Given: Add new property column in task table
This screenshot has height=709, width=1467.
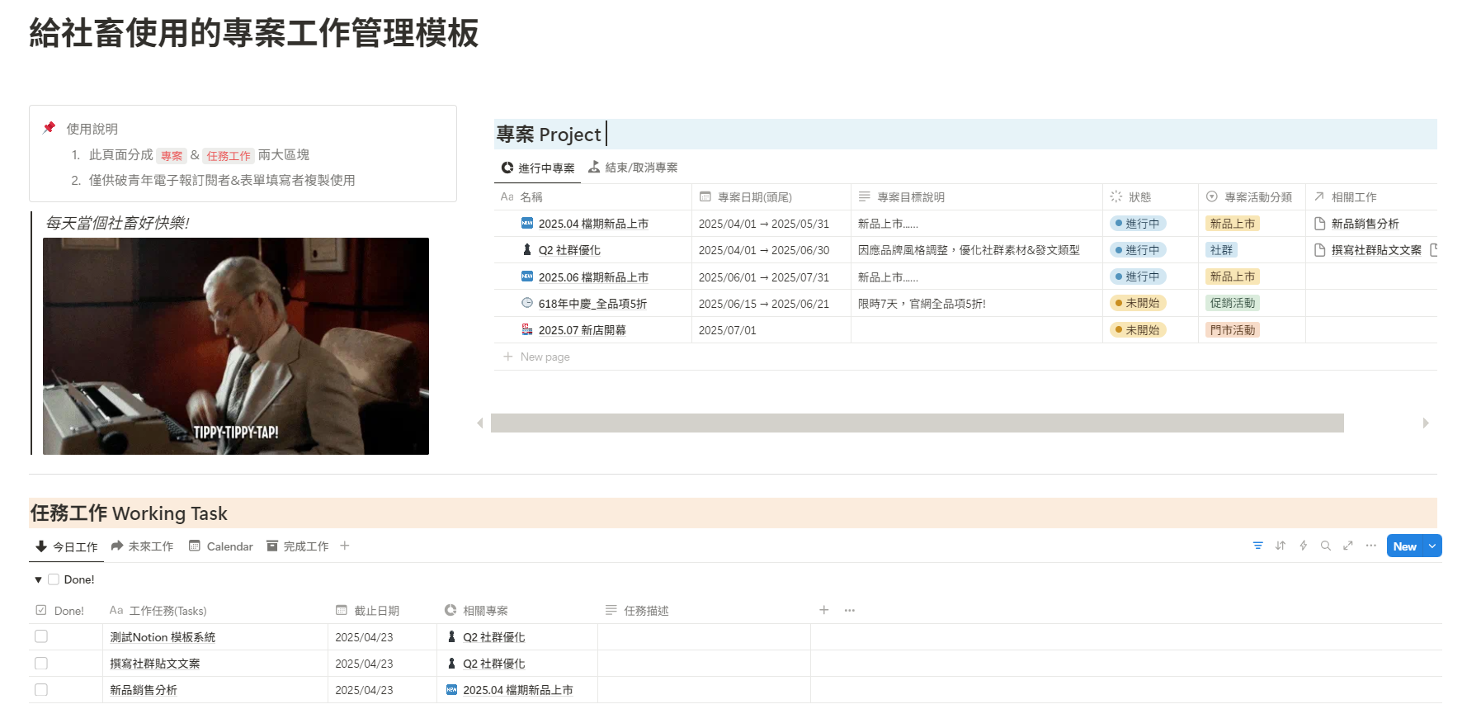Looking at the screenshot, I should tap(823, 610).
